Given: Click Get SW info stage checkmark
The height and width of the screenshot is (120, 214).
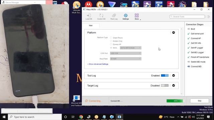Looking at the screenshot, I should tap(189, 43).
